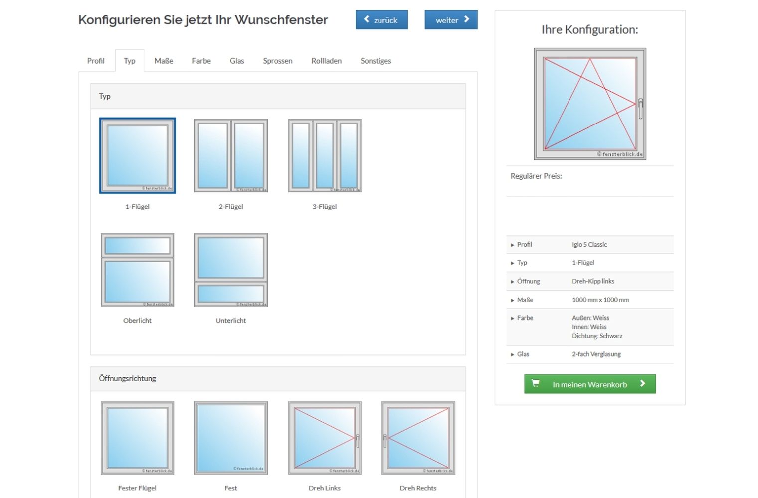Click the configuration preview window image
Screen dimensions: 758x498
(x=589, y=104)
